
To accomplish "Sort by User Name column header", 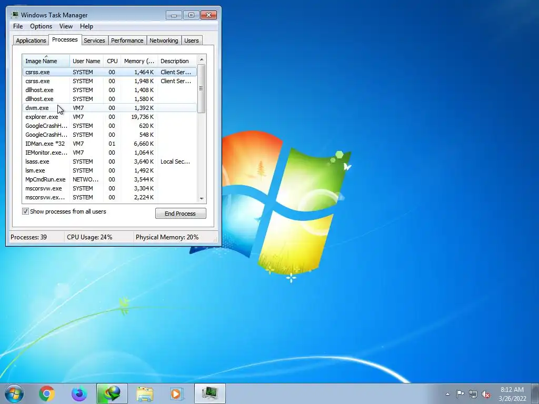I will point(87,61).
